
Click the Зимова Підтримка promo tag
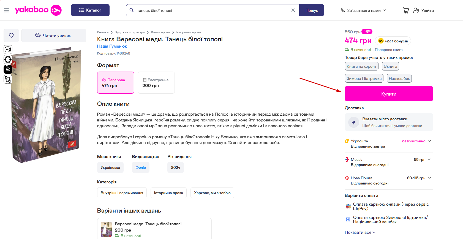click(x=364, y=78)
